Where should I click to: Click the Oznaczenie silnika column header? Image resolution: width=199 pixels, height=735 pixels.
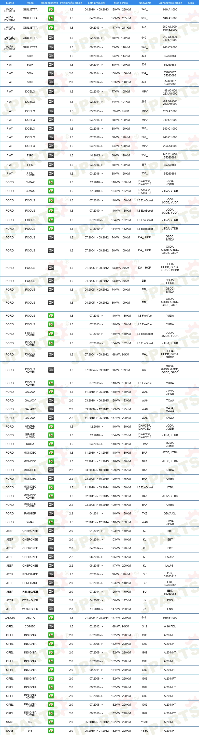click(170, 3)
